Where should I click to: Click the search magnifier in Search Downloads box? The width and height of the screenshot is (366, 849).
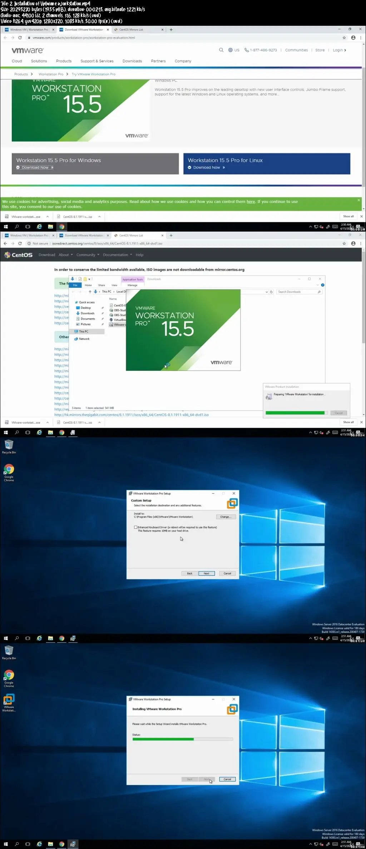(319, 292)
